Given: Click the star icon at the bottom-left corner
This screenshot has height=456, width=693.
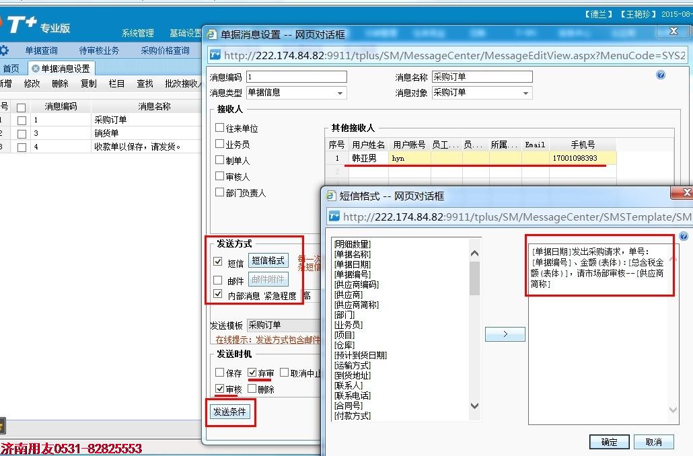Looking at the screenshot, I should coord(2,426).
